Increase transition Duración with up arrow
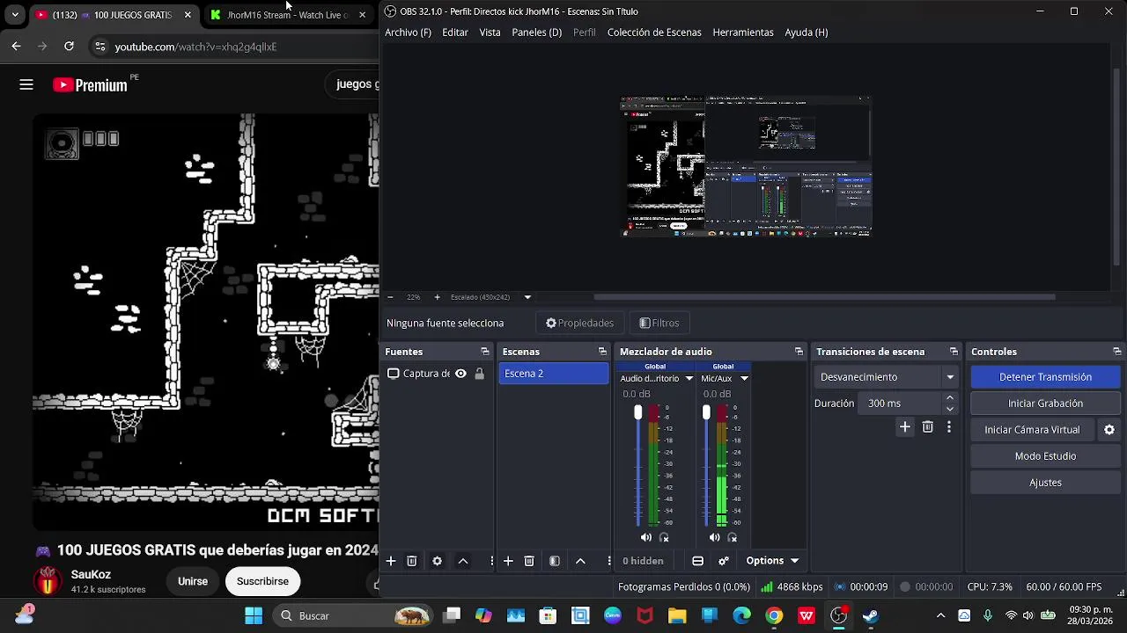This screenshot has height=633, width=1127. coord(949,398)
